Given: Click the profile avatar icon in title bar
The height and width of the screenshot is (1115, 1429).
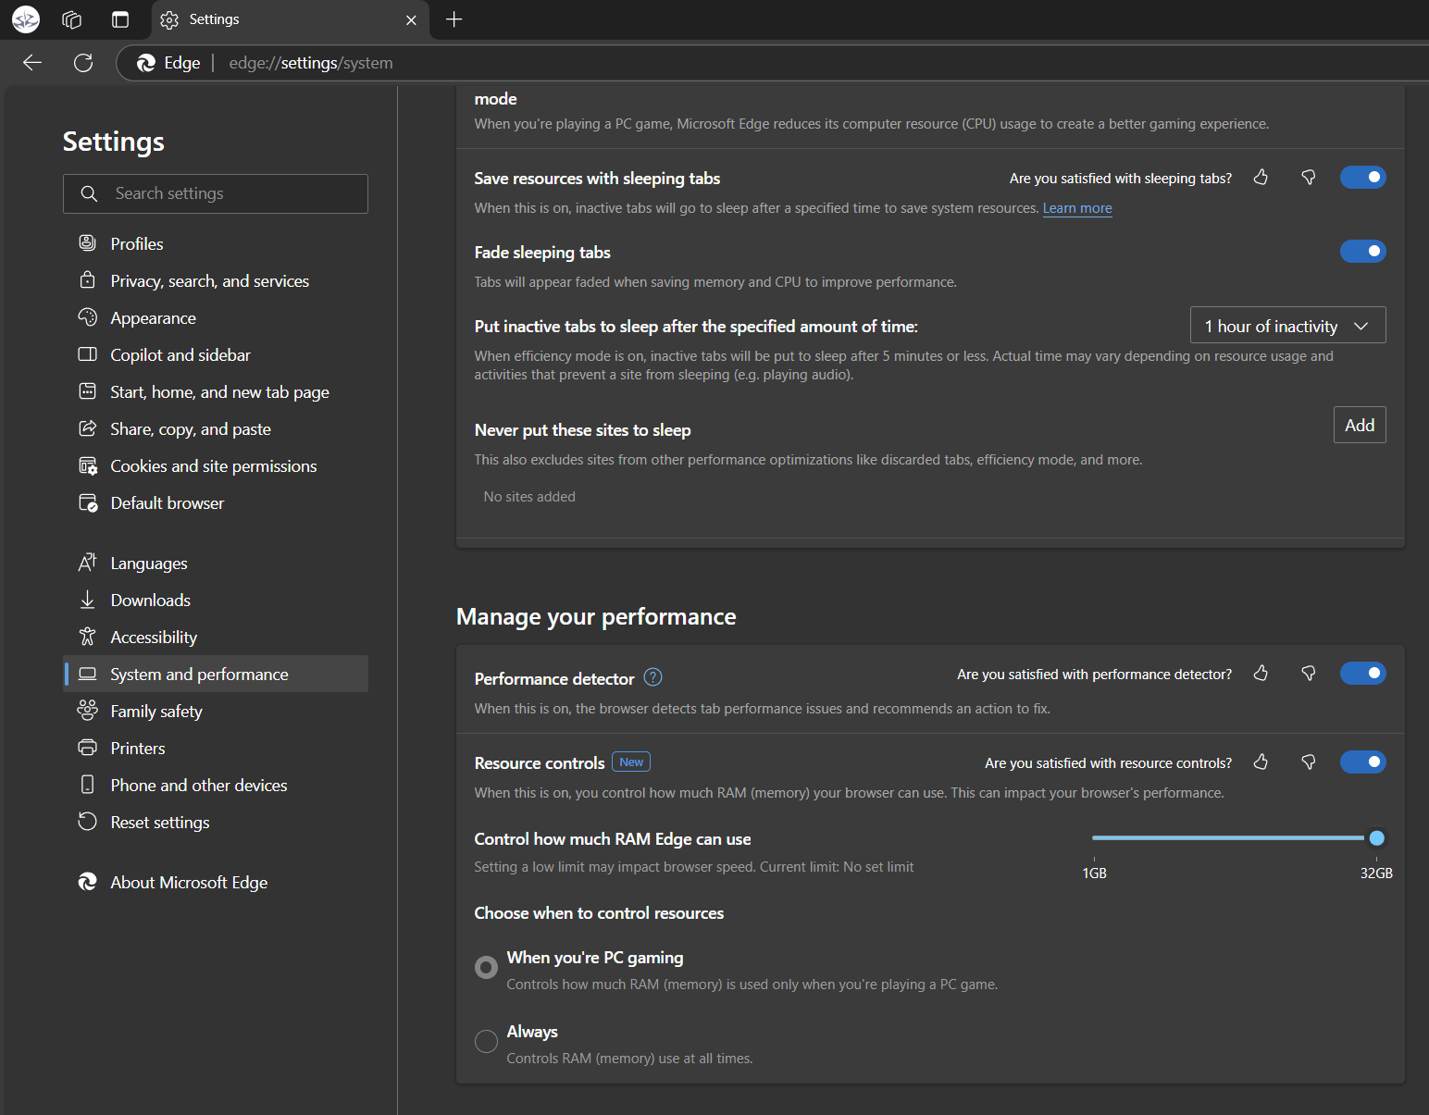Looking at the screenshot, I should click(26, 19).
